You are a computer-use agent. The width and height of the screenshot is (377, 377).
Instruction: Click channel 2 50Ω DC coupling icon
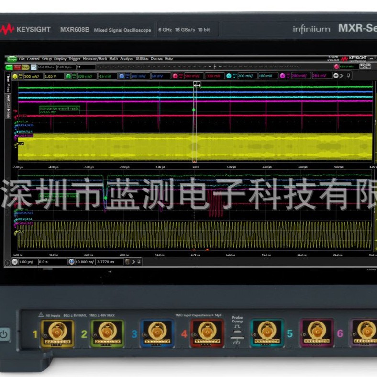pyautogui.click(x=74, y=76)
